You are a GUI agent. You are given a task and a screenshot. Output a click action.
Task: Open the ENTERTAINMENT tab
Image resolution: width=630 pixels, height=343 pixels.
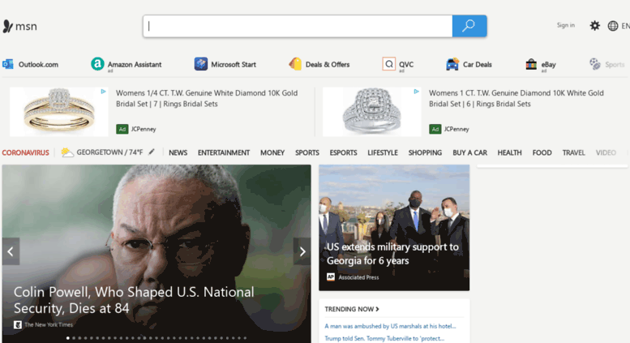click(224, 152)
